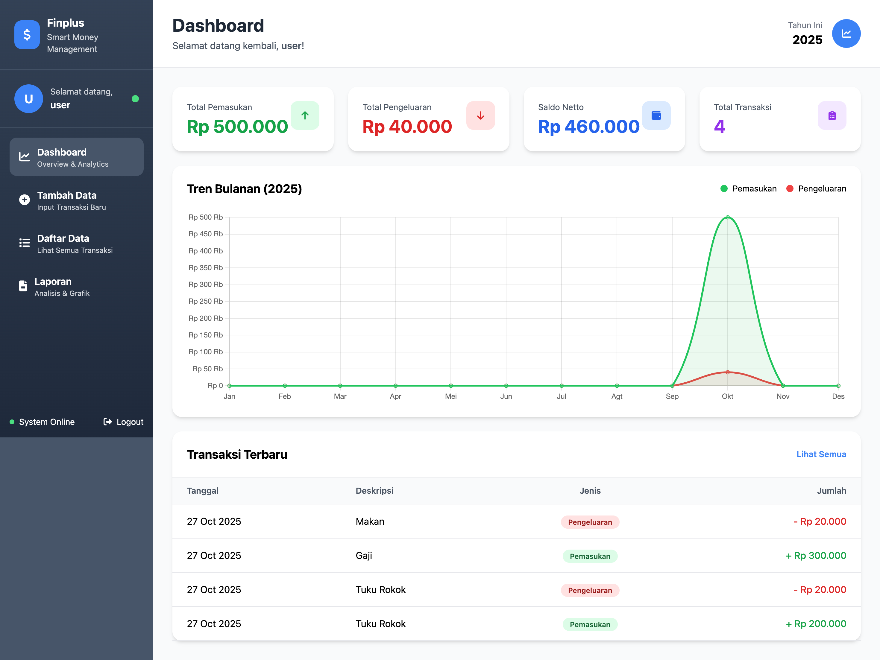Click the Logout exit icon

[x=107, y=422]
